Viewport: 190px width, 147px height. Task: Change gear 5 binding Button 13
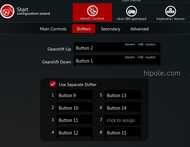(123, 95)
